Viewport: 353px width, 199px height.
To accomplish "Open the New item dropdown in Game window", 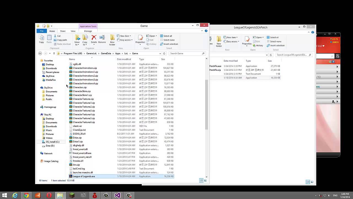I will (x=124, y=36).
